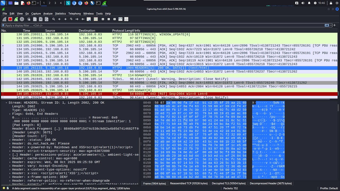Image resolution: width=340 pixels, height=191 pixels.
Task: Open the View menu
Action: point(20,14)
